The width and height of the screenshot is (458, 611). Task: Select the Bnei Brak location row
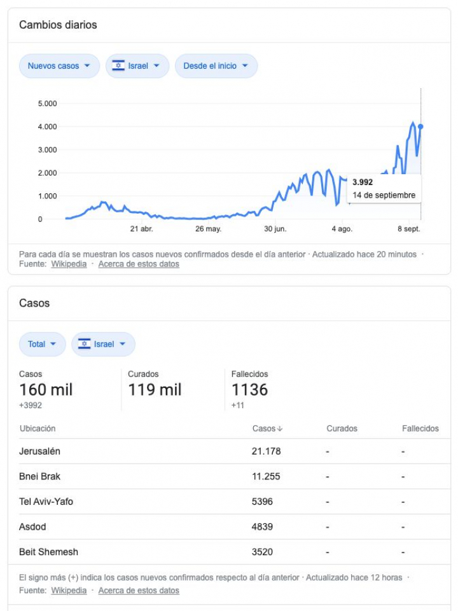click(40, 476)
